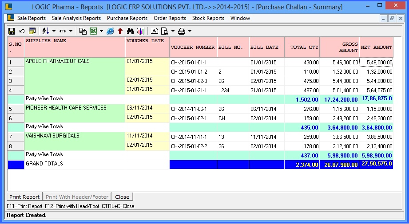Screen dimensions: 409x224
Task: Open the printer dropdown arrow
Action: [190, 31]
